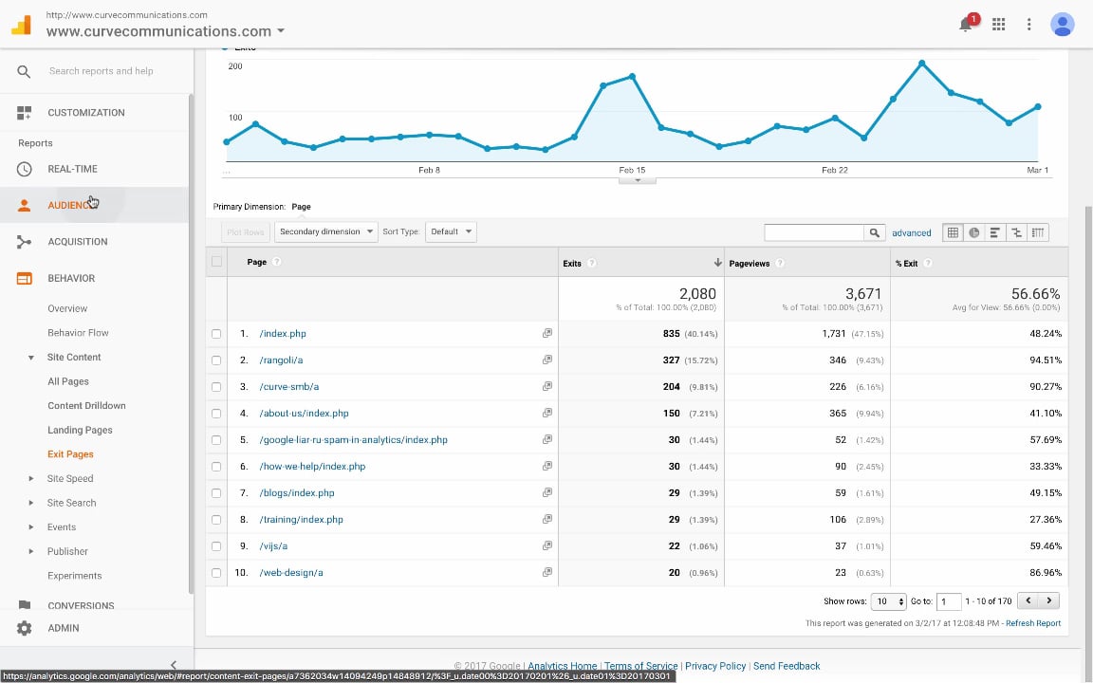Check the /index.php row checkbox
Image resolution: width=1093 pixels, height=683 pixels.
click(216, 334)
